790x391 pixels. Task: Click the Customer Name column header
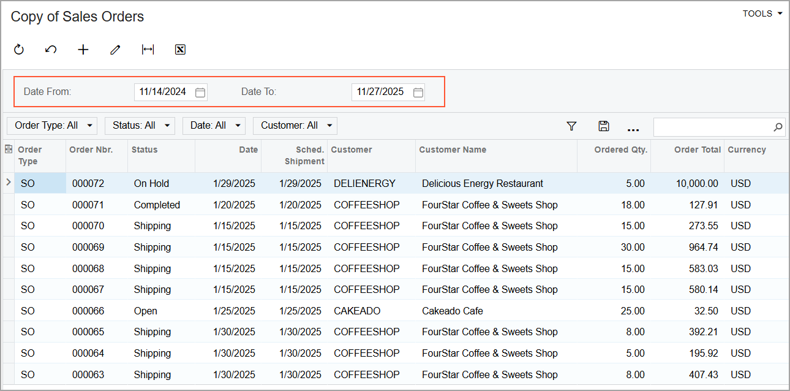(x=453, y=150)
